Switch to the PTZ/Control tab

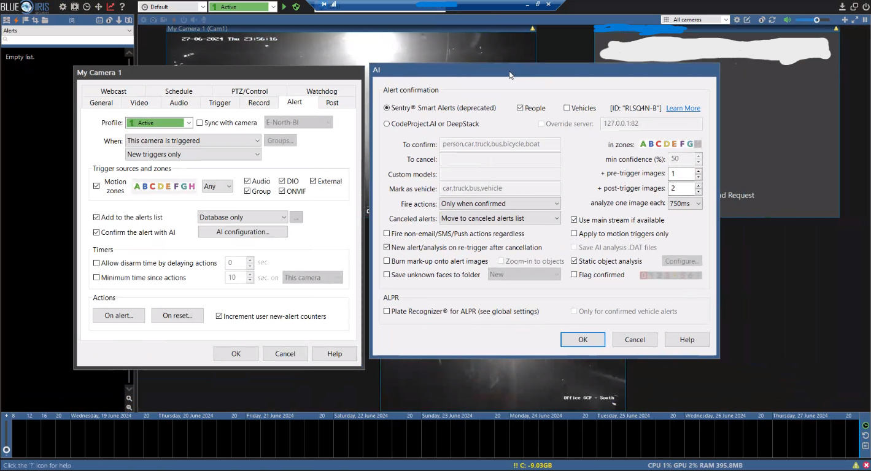click(250, 91)
